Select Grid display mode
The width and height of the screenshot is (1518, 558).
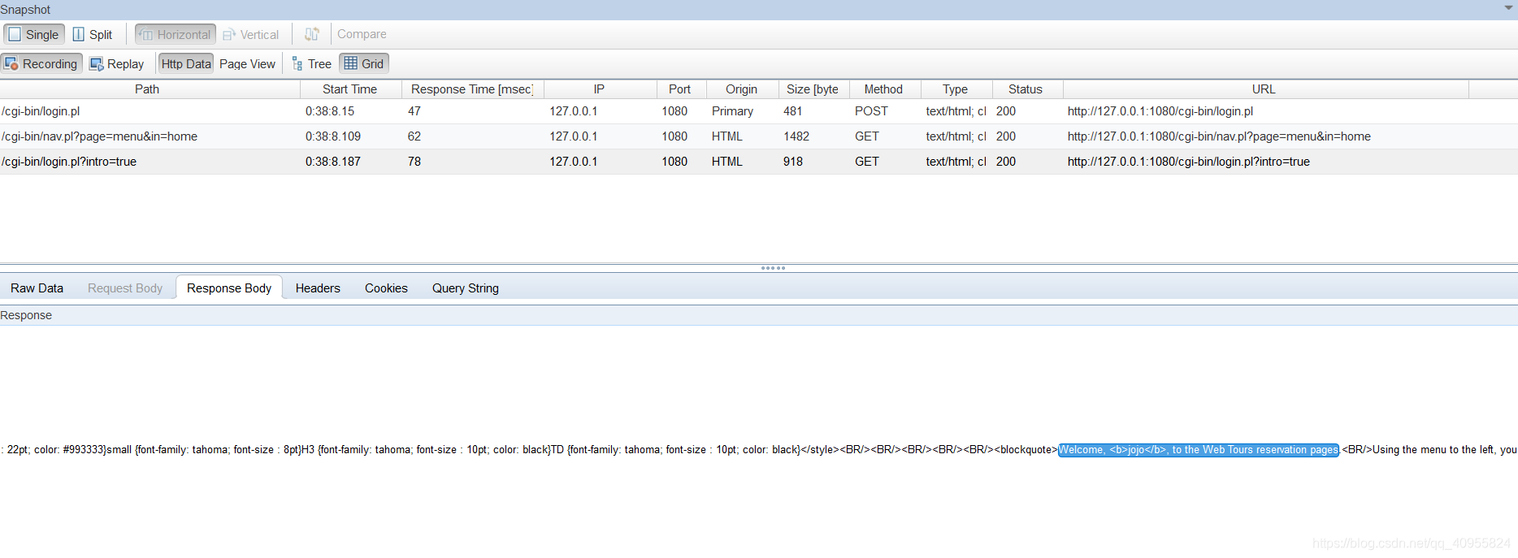(364, 63)
